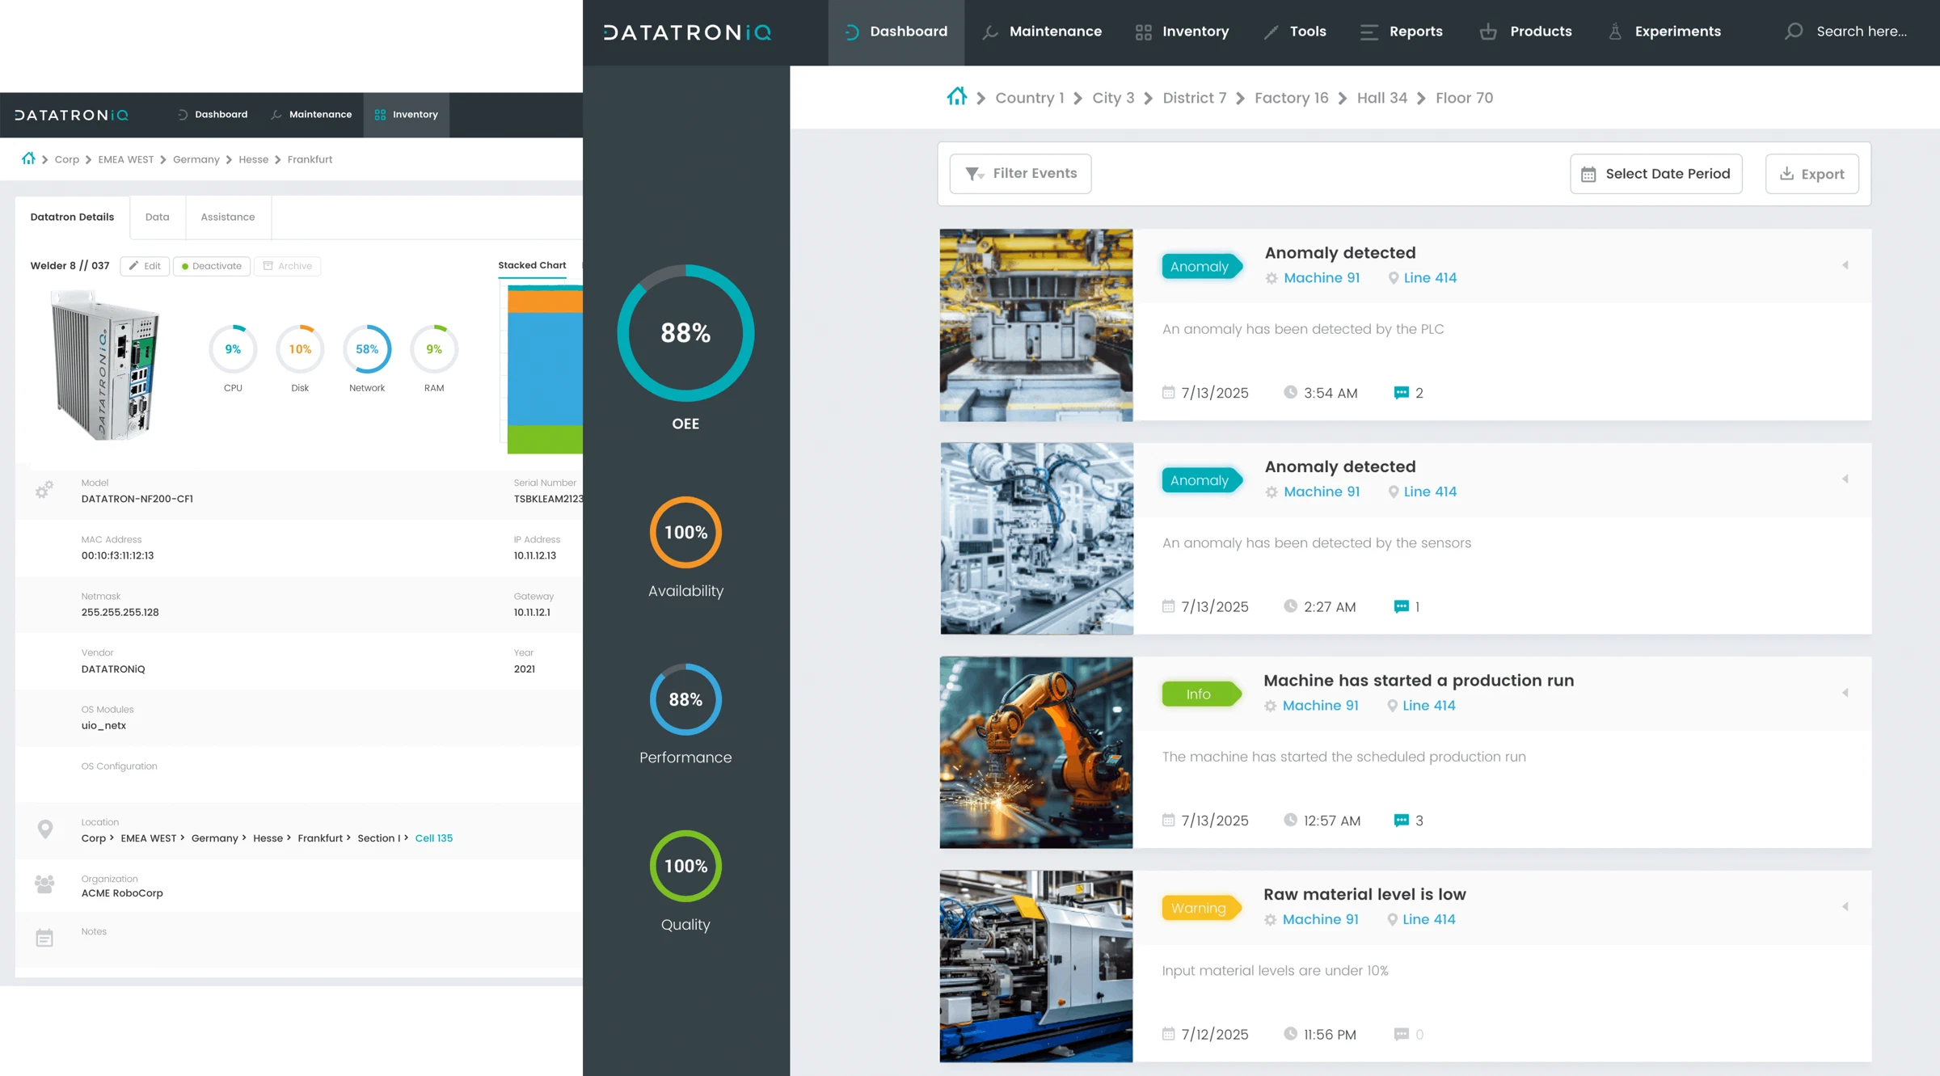Open the Inventory tab in the main top navigation
Viewport: 1940px width, 1076px height.
tap(1182, 32)
